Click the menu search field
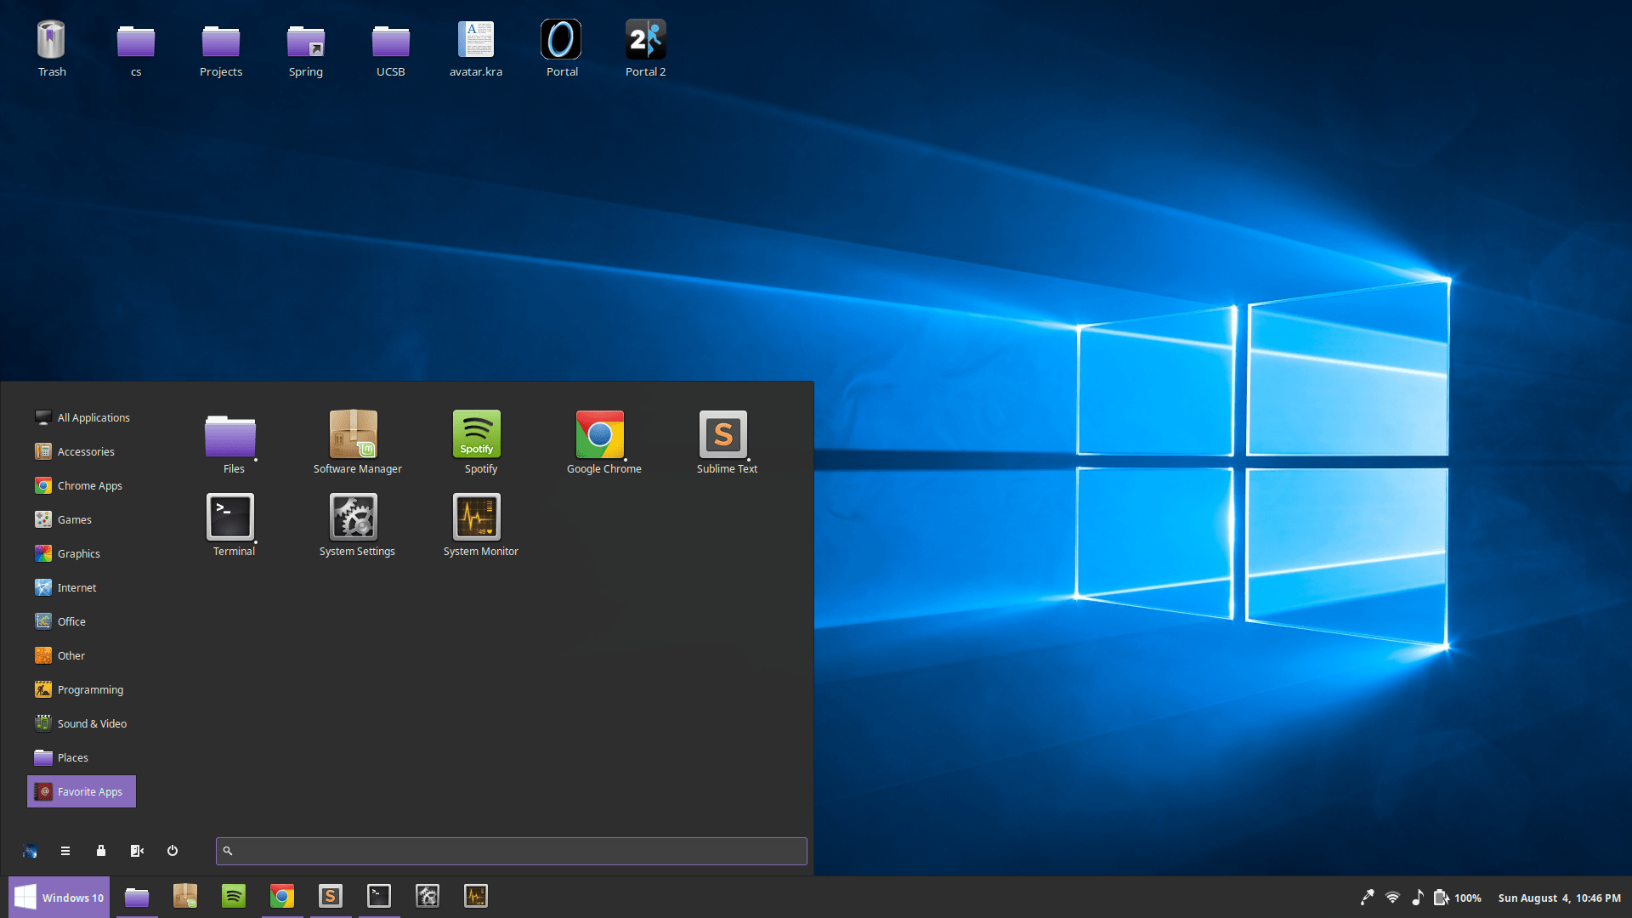 [x=511, y=851]
